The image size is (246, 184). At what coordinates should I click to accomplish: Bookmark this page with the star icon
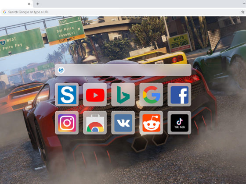pos(242,12)
